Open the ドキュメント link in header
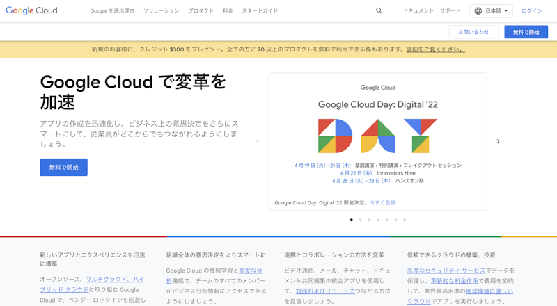 coord(418,11)
